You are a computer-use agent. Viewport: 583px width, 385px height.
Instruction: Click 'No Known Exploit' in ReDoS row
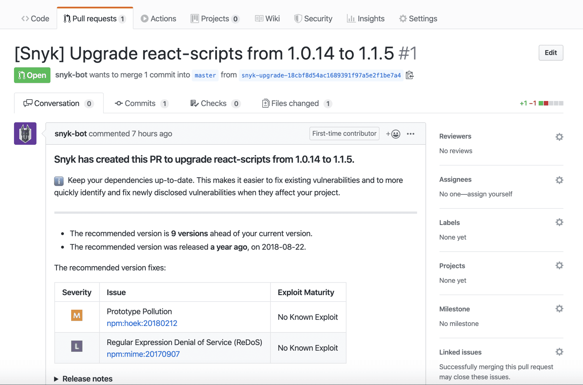pyautogui.click(x=308, y=348)
